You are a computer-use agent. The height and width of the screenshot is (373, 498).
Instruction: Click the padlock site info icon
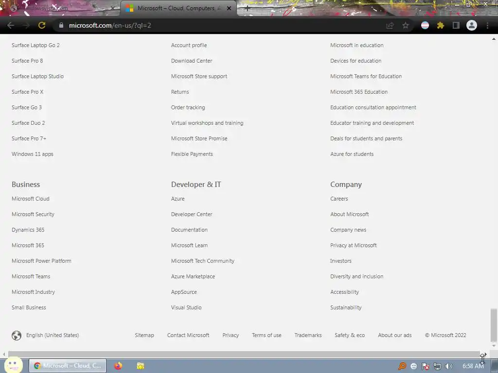point(61,25)
